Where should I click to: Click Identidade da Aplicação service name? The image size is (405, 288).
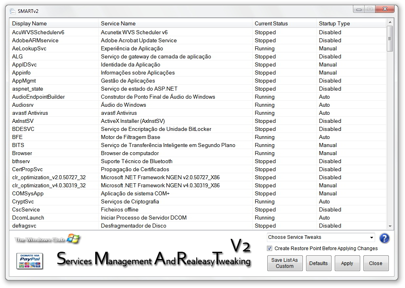click(x=130, y=64)
